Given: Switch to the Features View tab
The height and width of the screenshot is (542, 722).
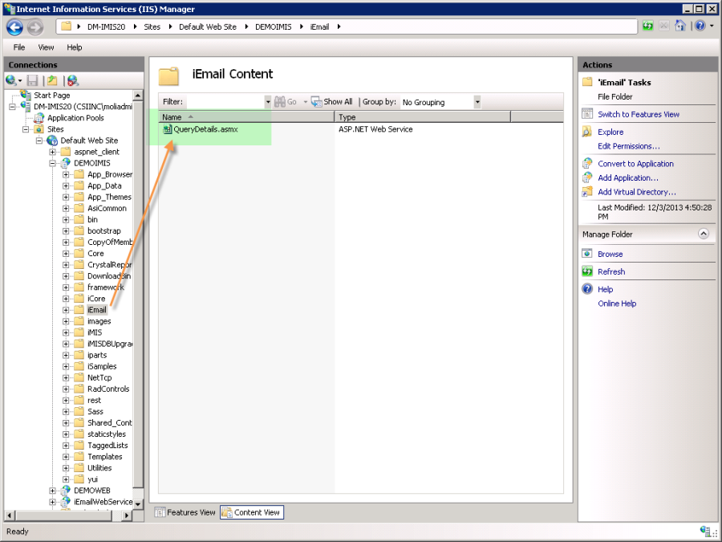Looking at the screenshot, I should coord(185,512).
